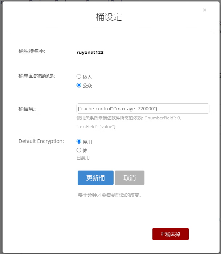The width and height of the screenshot is (221, 254).
Task: Select the 私人 radio button
Action: coord(79,77)
